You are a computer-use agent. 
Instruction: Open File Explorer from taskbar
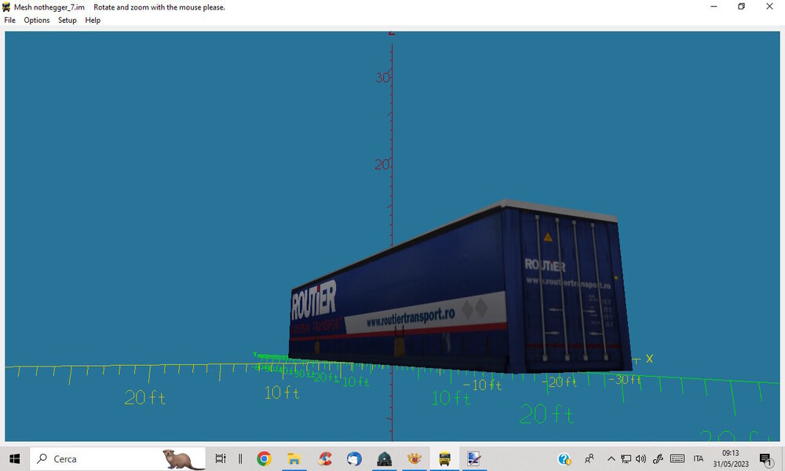[294, 458]
